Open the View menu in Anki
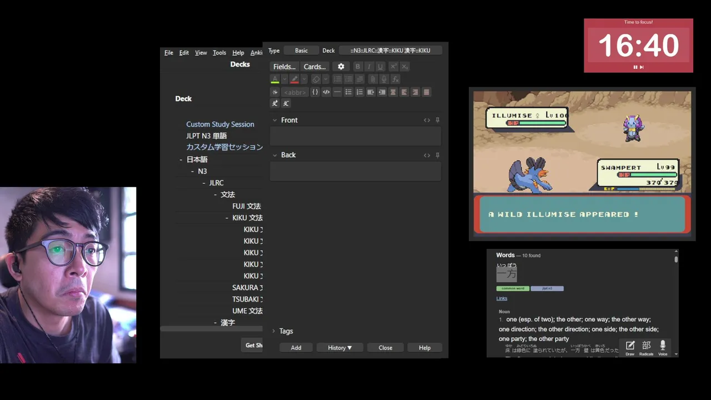Screen dimensions: 711x400 201,53
